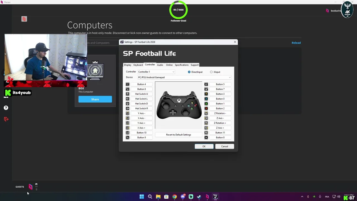Remap the Hat Switch R binding
Screen dimensions: 357x201
pos(141,109)
